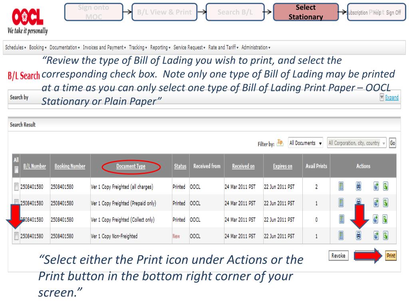Open the Invoices and Payment menu
Viewport: 409px width, 307px height.
[x=104, y=48]
